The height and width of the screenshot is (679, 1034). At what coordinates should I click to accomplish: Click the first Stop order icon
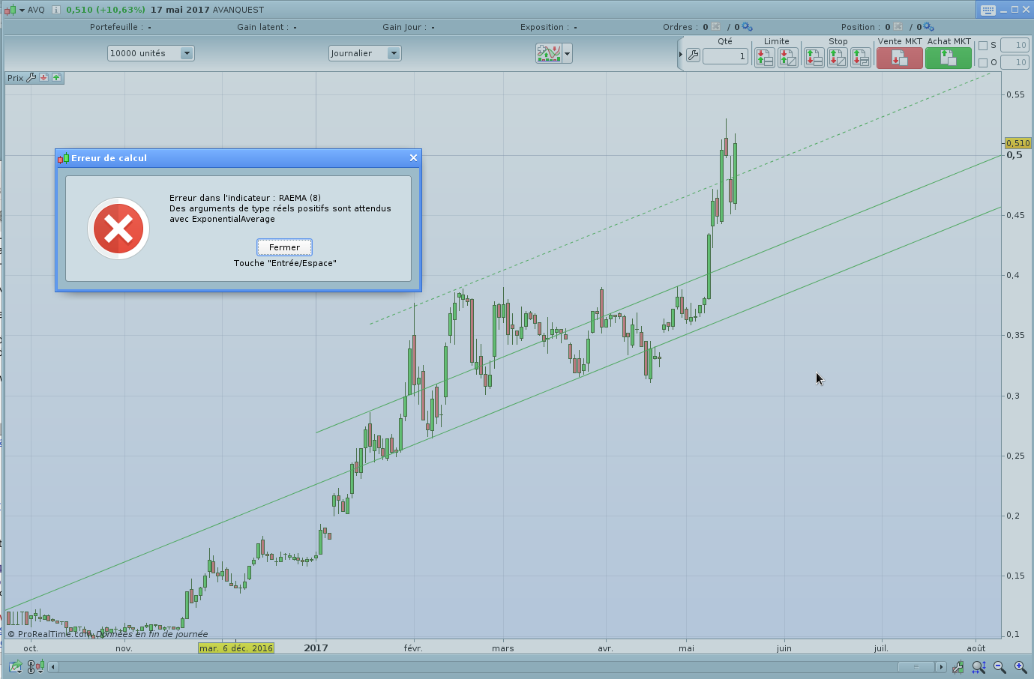pyautogui.click(x=814, y=57)
